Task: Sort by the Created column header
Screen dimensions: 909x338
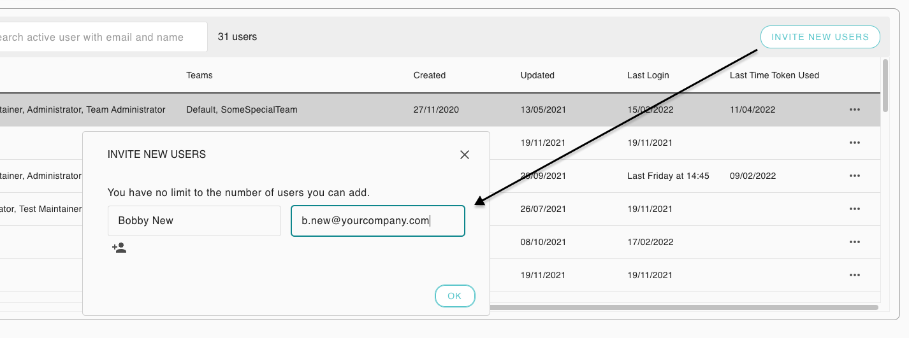Action: 429,75
